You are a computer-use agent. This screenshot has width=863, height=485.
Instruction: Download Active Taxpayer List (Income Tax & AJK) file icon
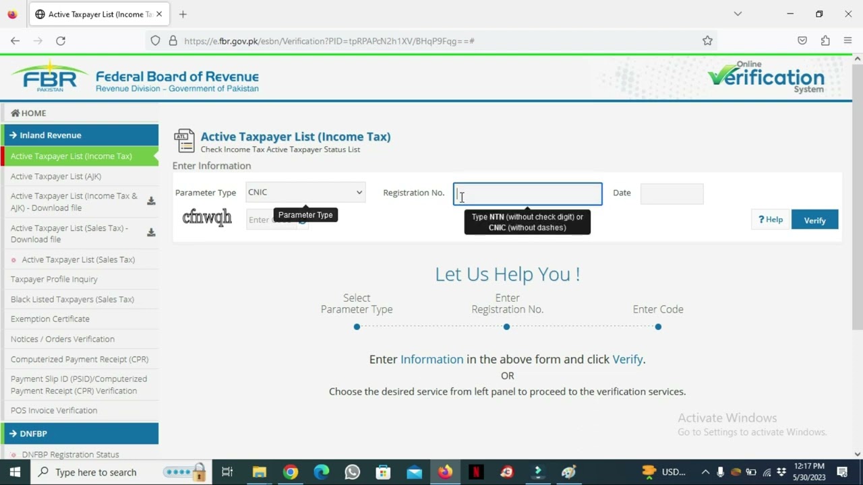(151, 201)
